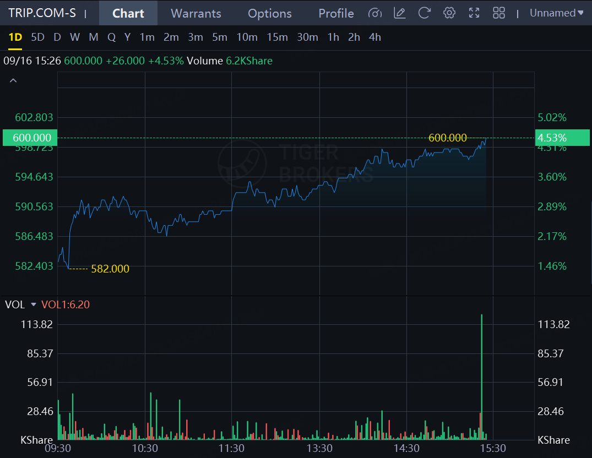Switch to weekly W timeframe

pos(75,37)
